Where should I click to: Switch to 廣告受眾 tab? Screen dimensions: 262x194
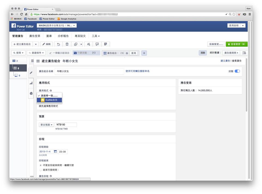pyautogui.click(x=35, y=36)
